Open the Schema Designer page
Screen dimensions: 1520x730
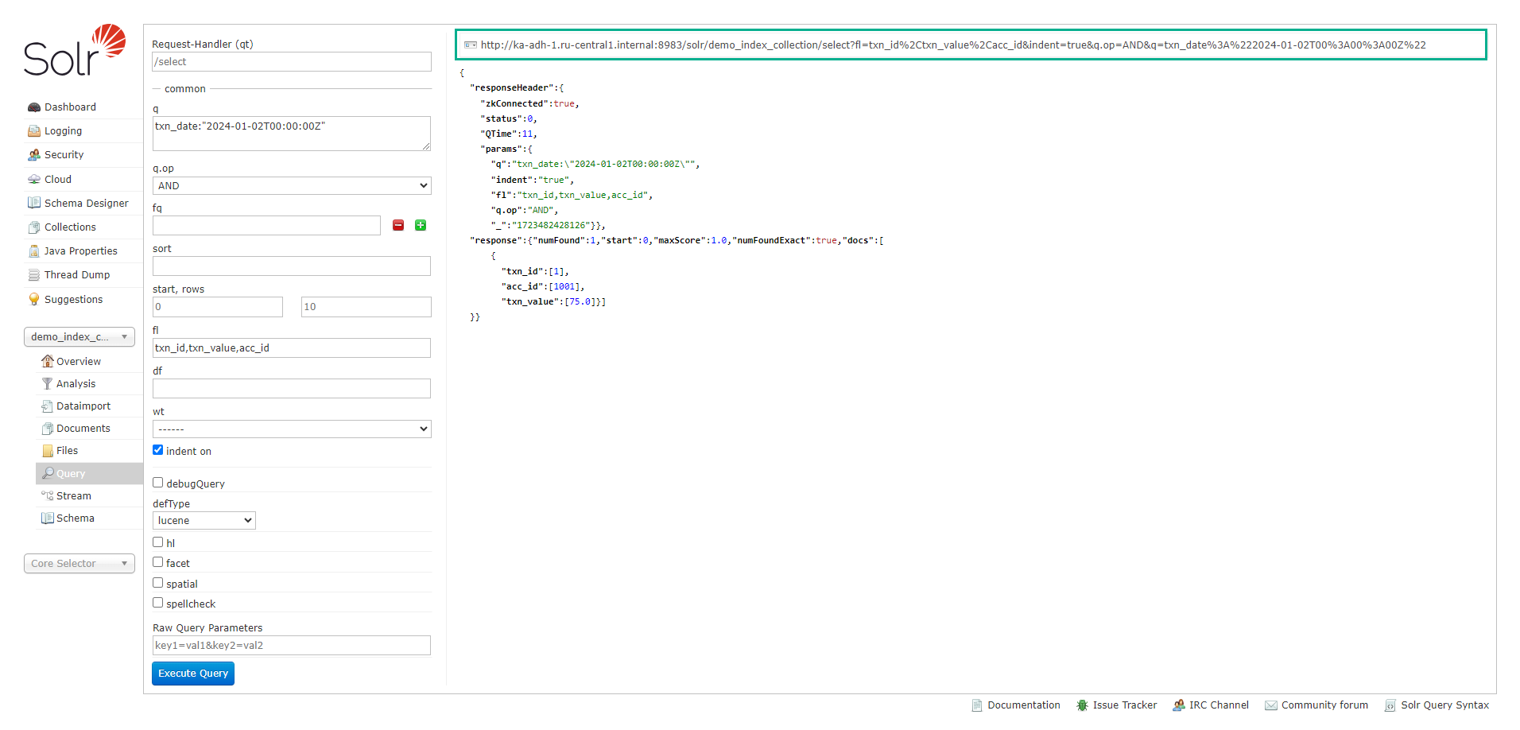[86, 204]
